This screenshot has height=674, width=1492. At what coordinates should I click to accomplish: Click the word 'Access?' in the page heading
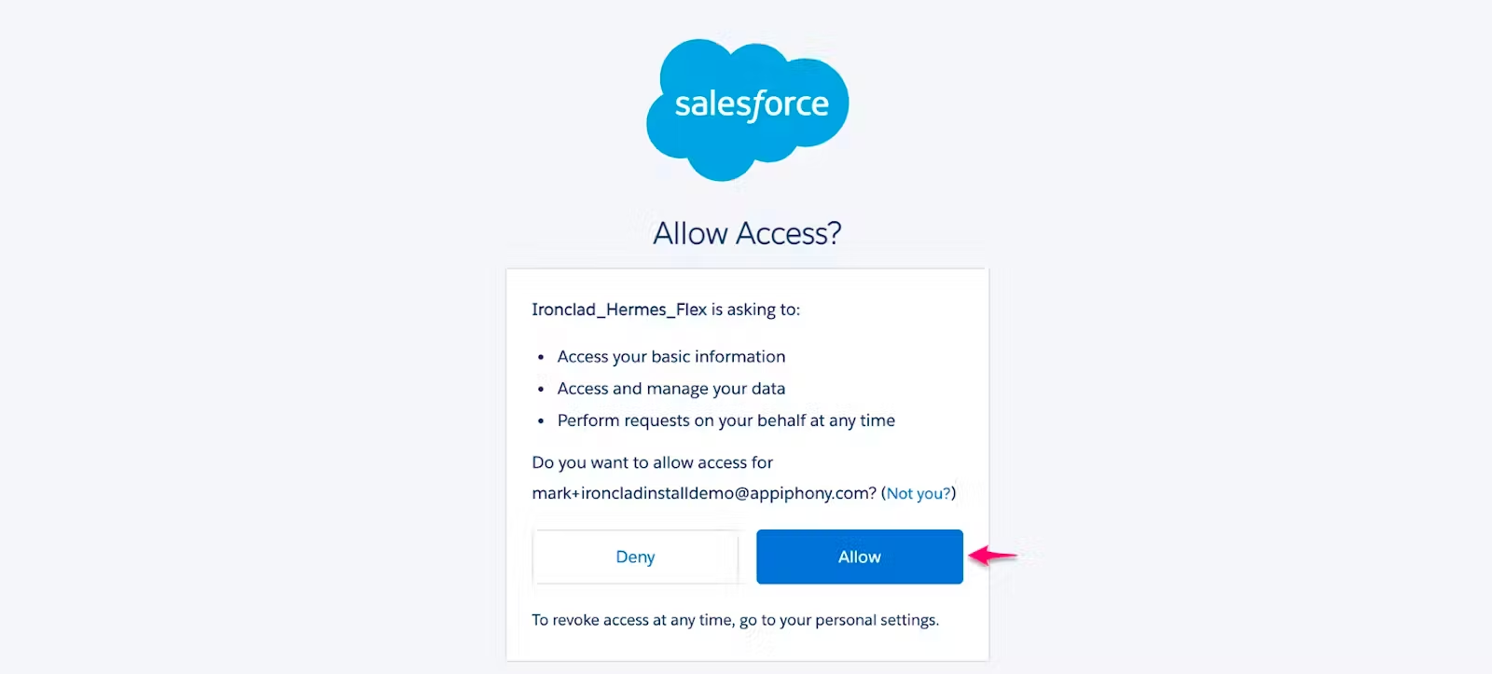tap(788, 233)
